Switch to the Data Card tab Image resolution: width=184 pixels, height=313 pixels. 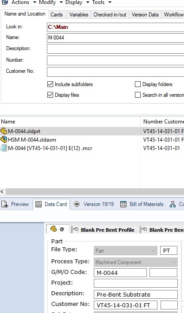pos(51,204)
